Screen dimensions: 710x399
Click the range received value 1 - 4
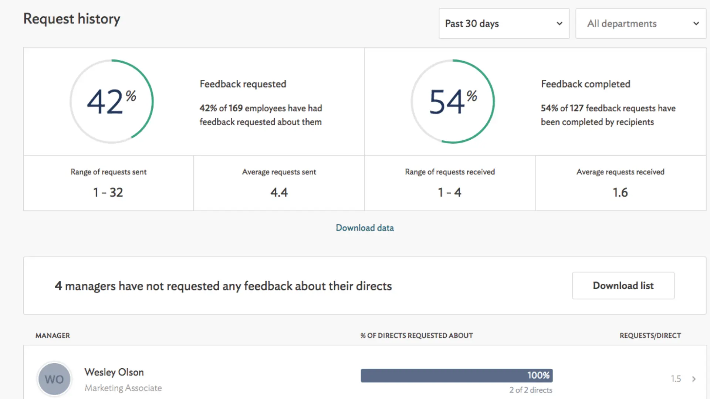coord(450,192)
